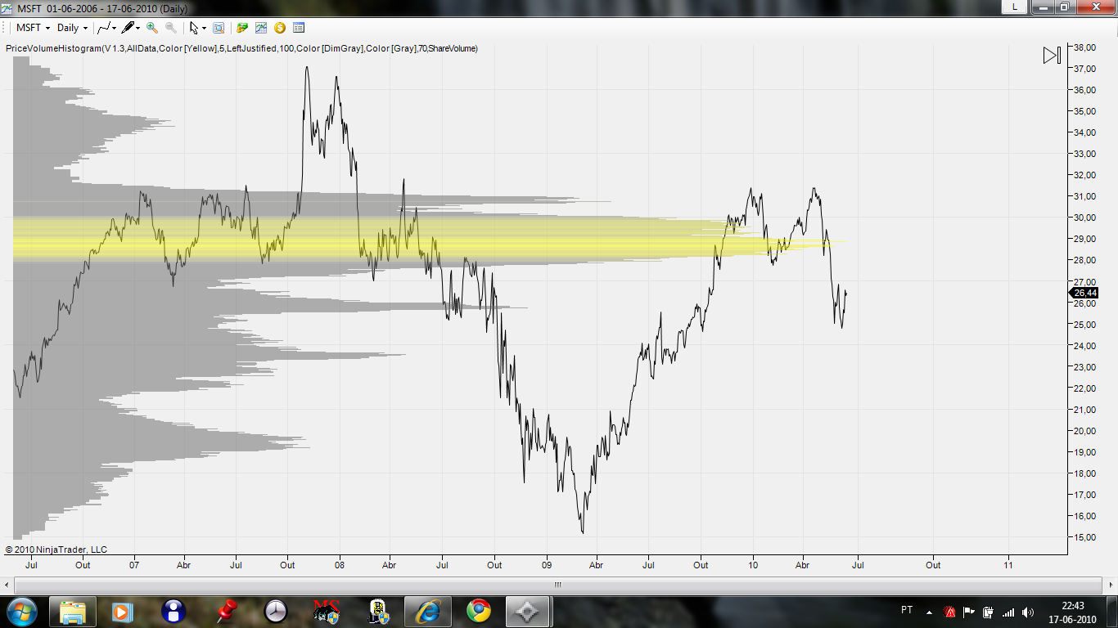Click the 26,44 current price marker
Screen dimensions: 1118x628
(1085, 293)
